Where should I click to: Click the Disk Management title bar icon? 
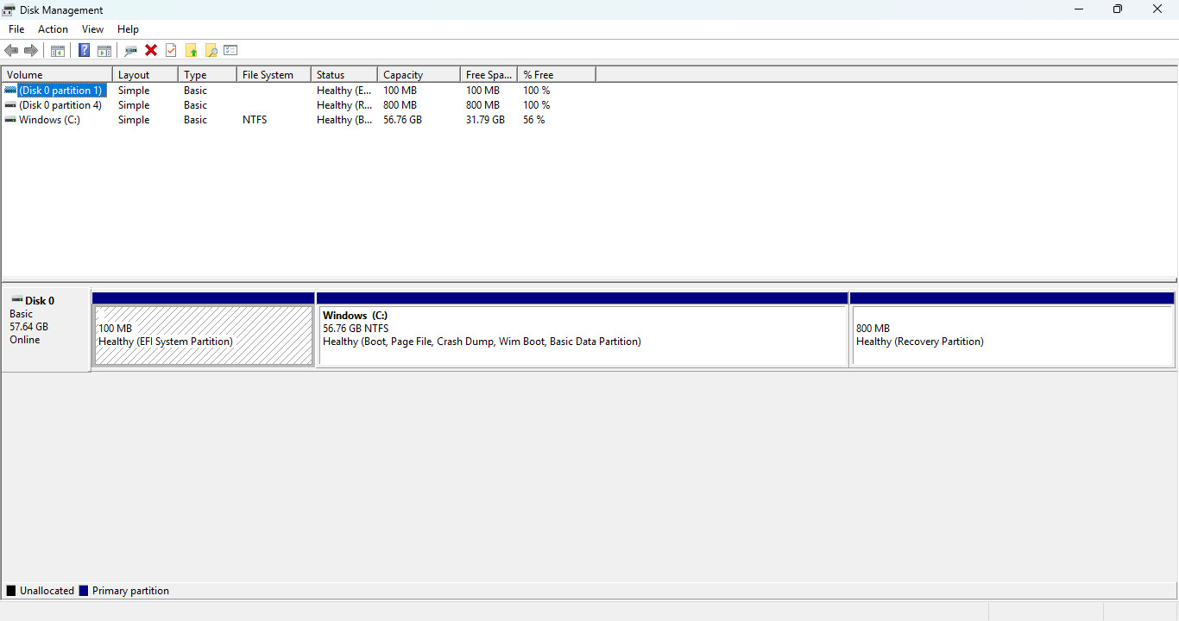pos(9,9)
